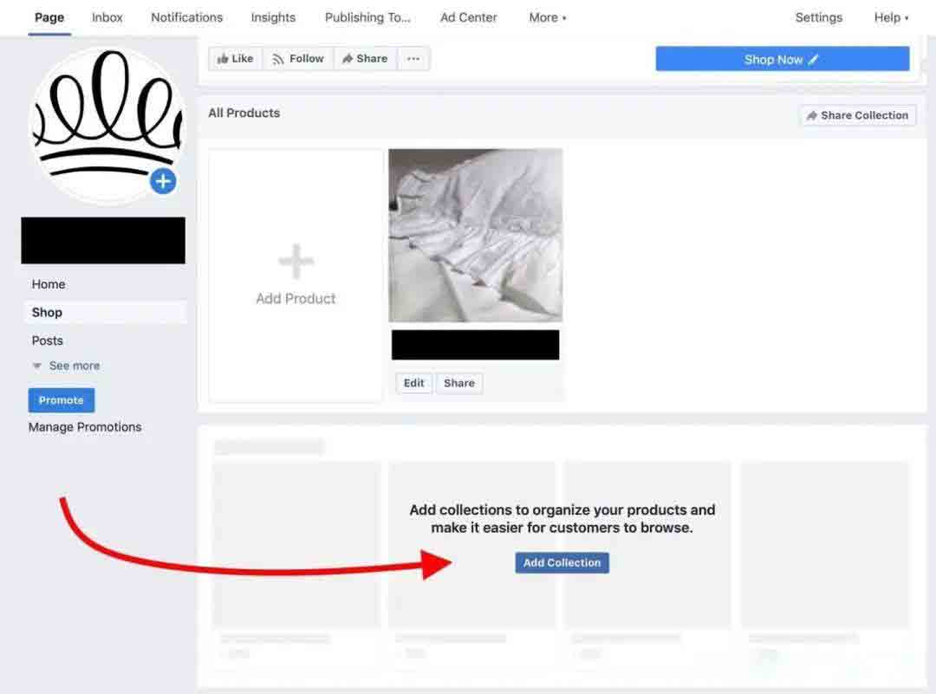Click the Share Collection arrow icon
Viewport: 936px width, 694px height.
click(x=812, y=114)
